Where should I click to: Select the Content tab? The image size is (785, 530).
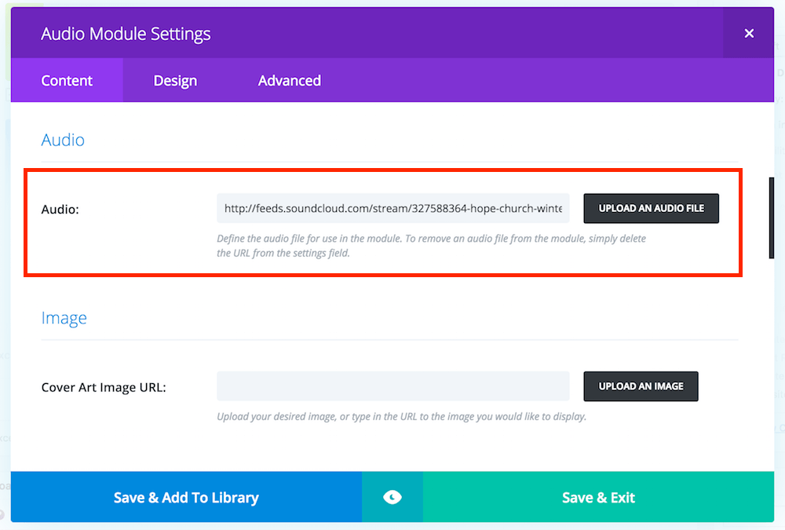pyautogui.click(x=67, y=81)
